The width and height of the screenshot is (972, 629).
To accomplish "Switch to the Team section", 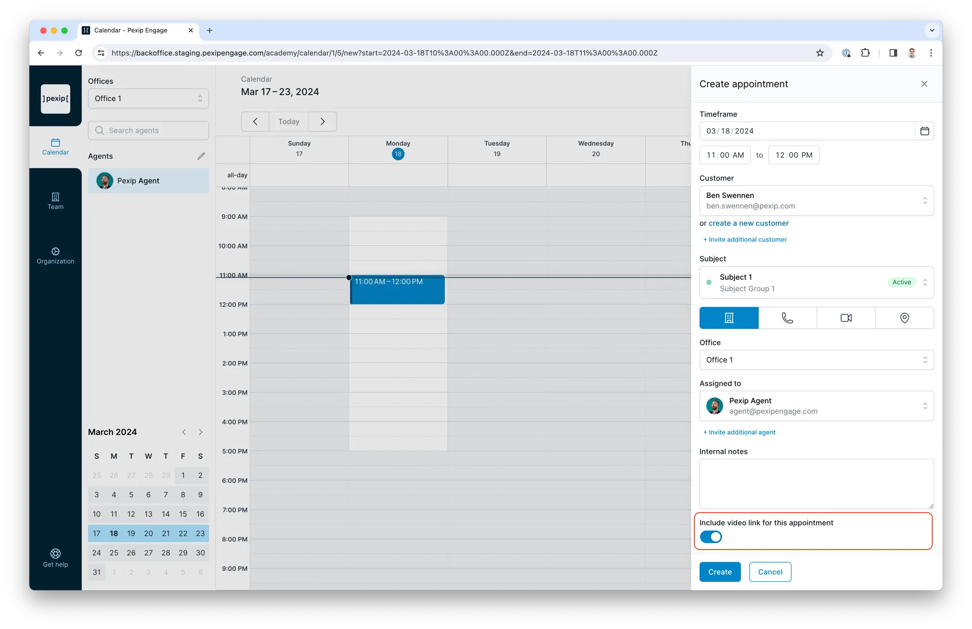I will (x=55, y=201).
